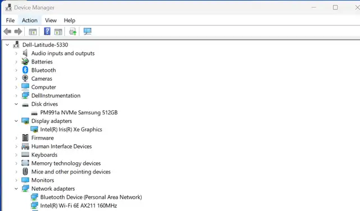Select the Human Interface Devices label

point(61,146)
